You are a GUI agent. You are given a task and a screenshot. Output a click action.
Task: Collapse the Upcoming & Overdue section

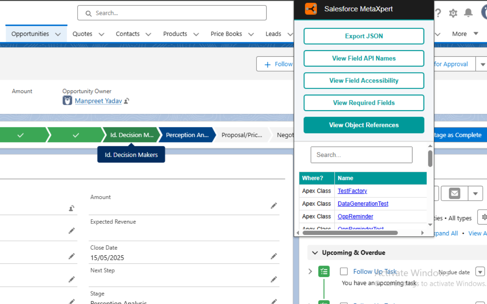coord(315,253)
